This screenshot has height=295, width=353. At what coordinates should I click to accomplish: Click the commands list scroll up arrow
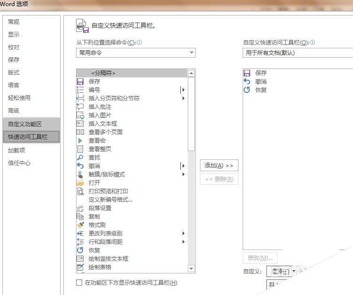[x=191, y=73]
